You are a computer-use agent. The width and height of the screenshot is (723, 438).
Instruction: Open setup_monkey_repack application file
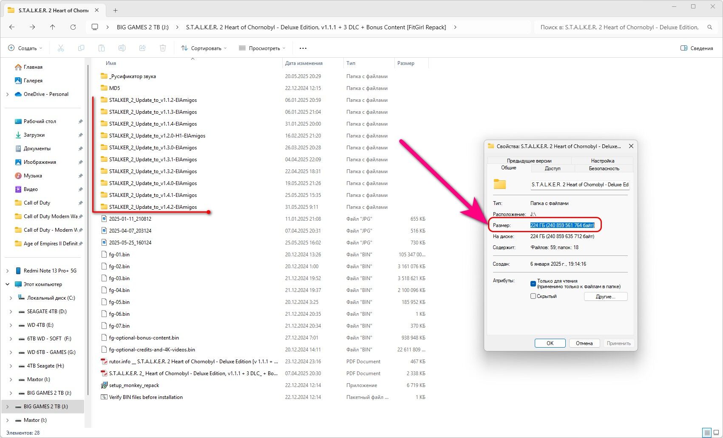tap(134, 385)
